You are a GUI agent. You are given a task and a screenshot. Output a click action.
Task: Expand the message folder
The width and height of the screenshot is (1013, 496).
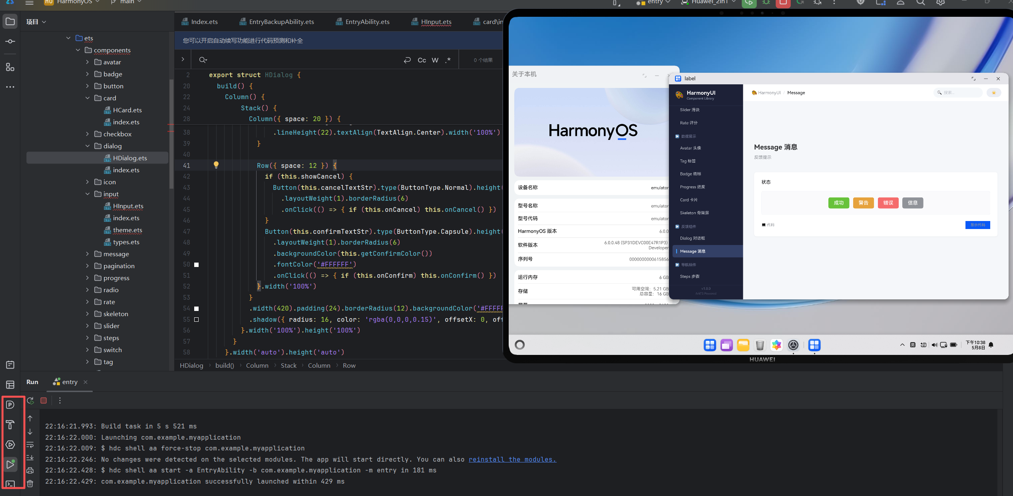88,254
